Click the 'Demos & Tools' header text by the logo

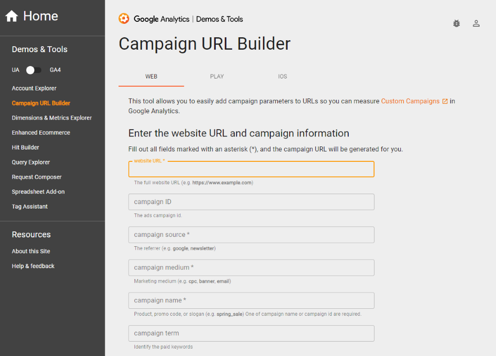220,19
